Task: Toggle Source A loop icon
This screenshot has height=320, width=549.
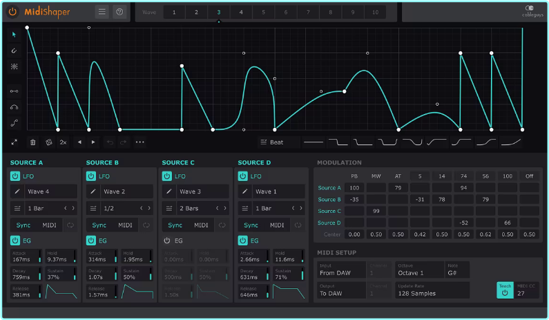Action: pos(70,225)
